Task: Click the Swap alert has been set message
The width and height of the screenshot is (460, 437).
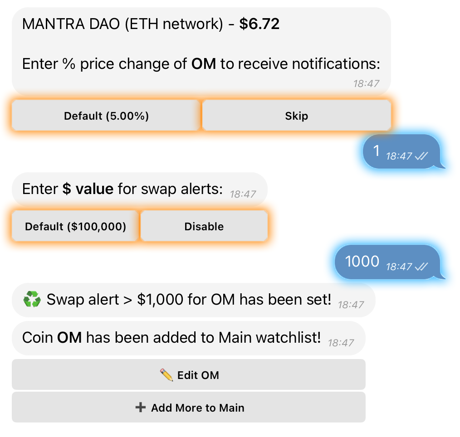Action: point(194,300)
